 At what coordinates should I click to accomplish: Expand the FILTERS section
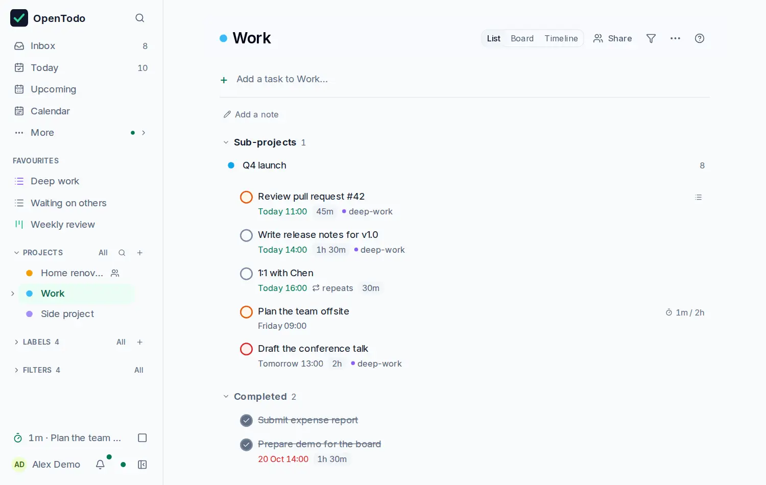click(x=16, y=370)
